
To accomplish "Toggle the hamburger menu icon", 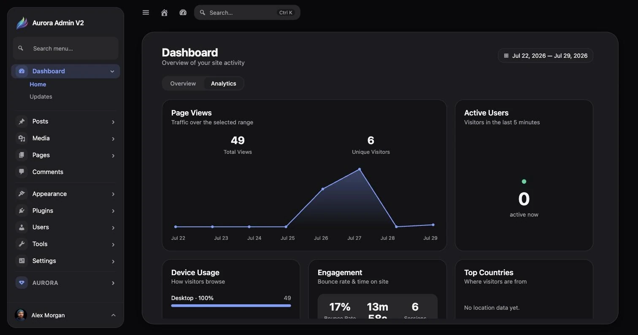I will coord(146,13).
